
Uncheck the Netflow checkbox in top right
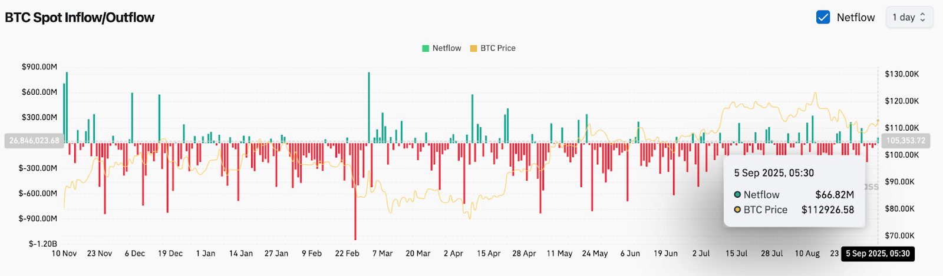[x=823, y=17]
